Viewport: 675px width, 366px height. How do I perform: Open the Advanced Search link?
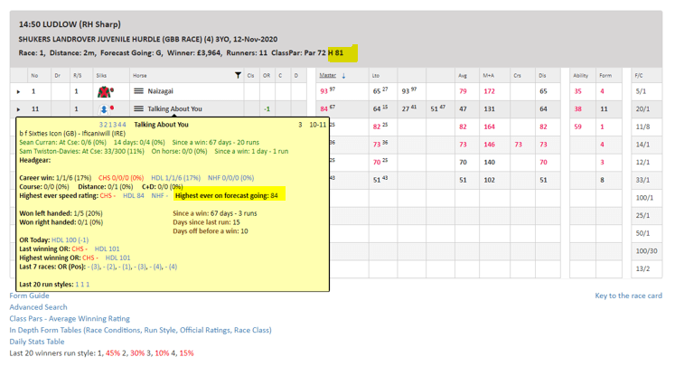38,307
